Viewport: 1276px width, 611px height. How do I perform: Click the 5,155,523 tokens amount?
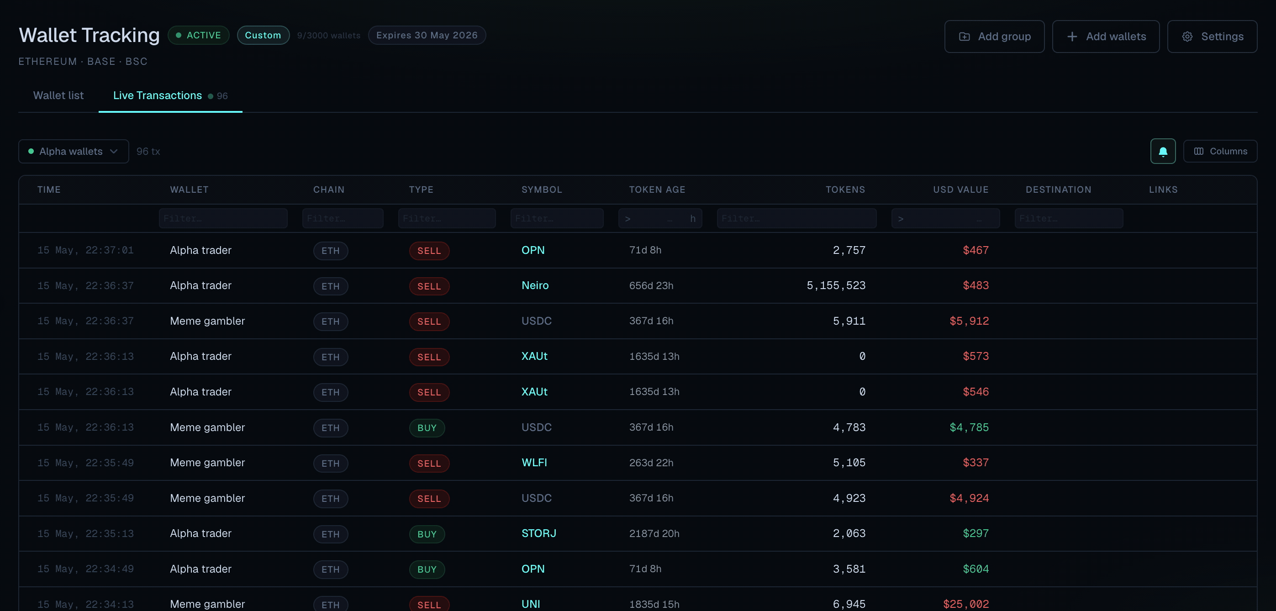coord(836,285)
